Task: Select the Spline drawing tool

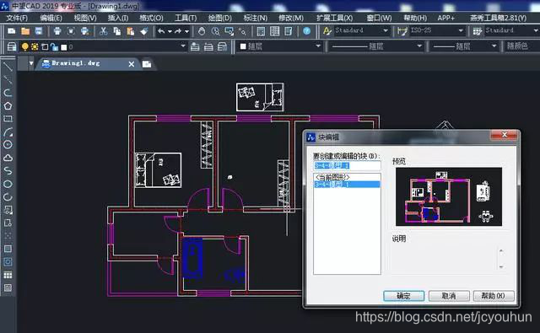Action: pos(8,171)
